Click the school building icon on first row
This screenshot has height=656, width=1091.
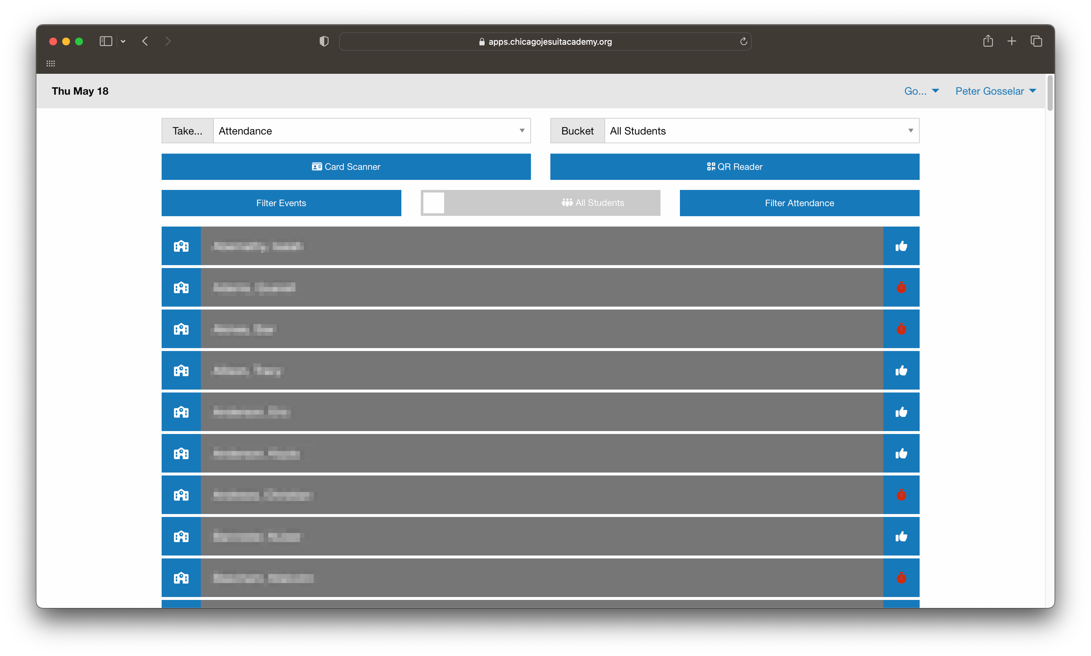pos(181,246)
